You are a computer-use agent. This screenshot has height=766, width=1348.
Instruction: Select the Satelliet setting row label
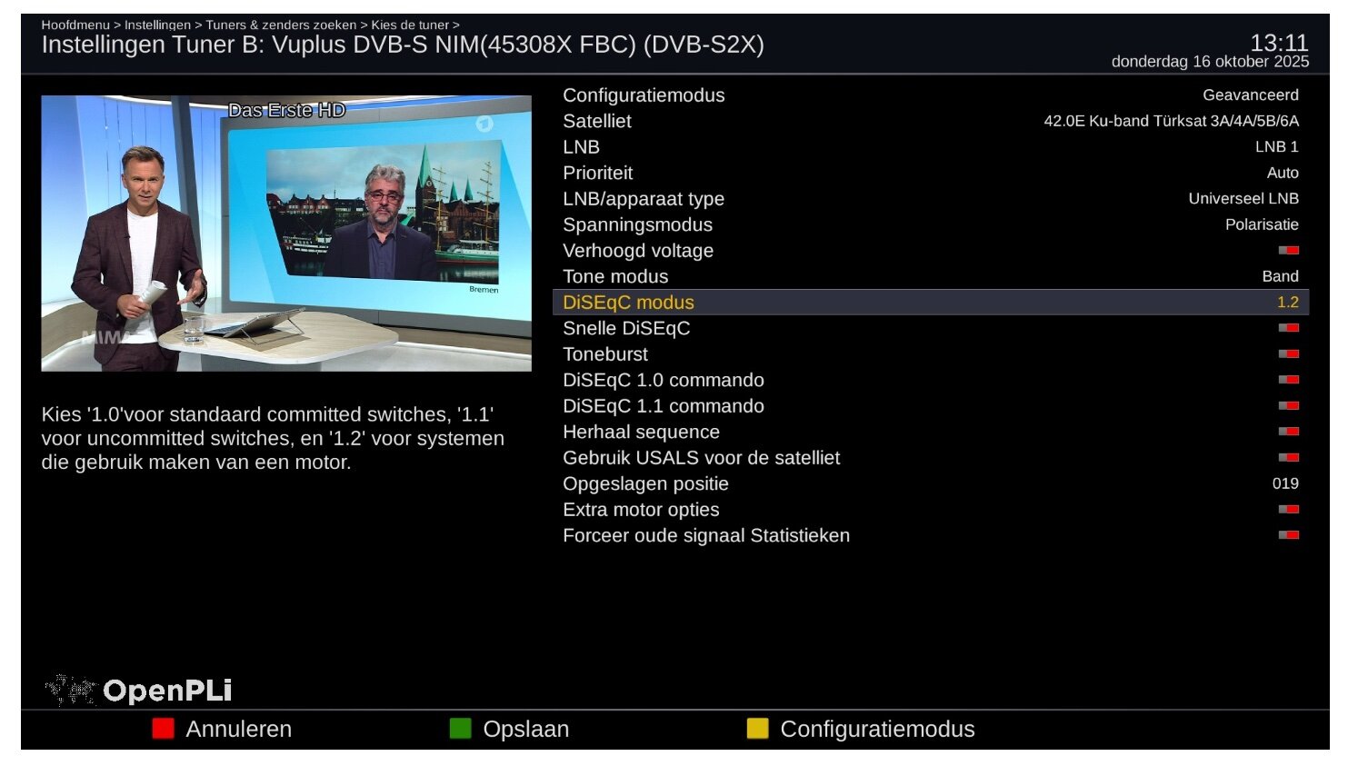597,121
